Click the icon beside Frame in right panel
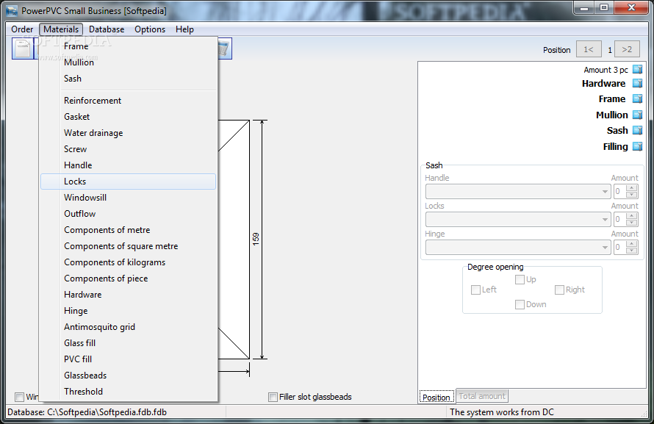The width and height of the screenshot is (654, 424). [637, 98]
